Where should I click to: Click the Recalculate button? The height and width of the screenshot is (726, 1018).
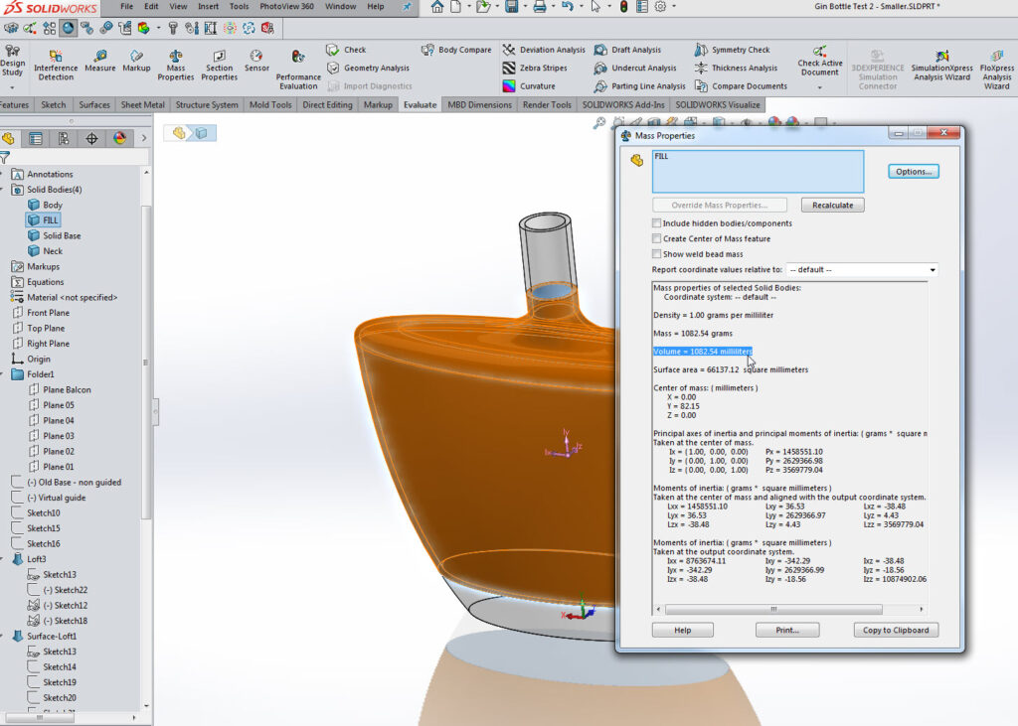point(832,205)
